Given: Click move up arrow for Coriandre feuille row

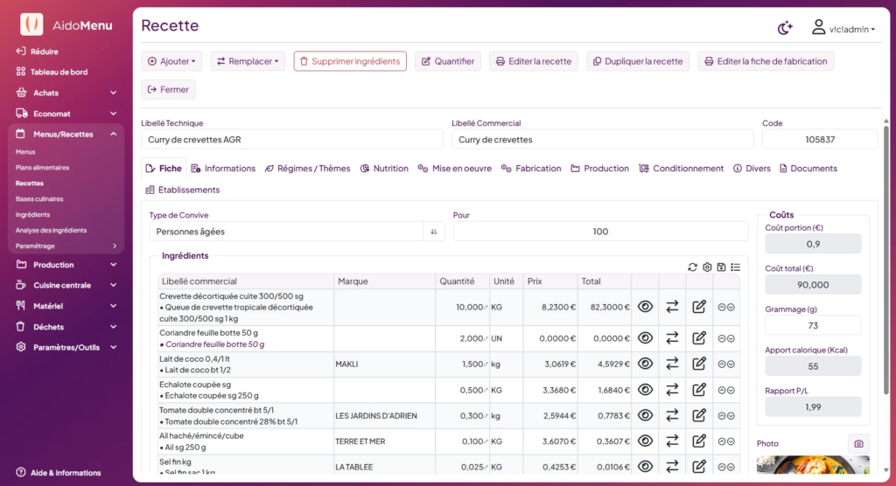Looking at the screenshot, I should click(722, 338).
